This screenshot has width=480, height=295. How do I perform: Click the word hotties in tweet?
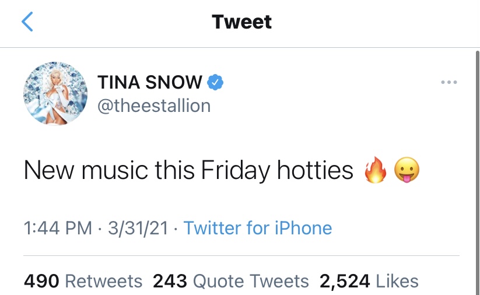click(x=315, y=170)
